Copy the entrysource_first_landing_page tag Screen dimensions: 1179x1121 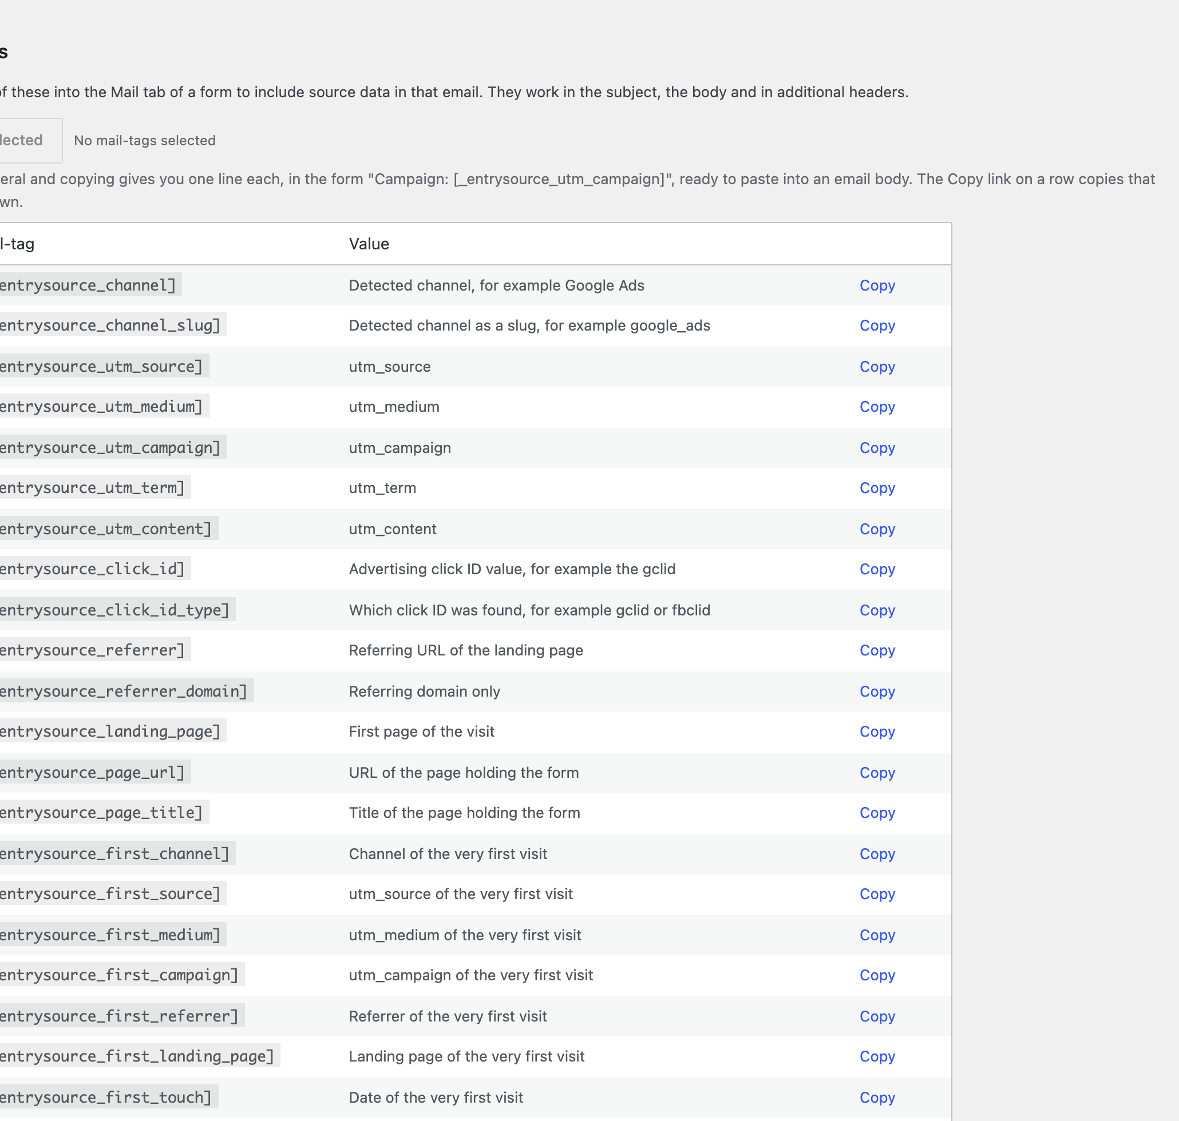877,1057
